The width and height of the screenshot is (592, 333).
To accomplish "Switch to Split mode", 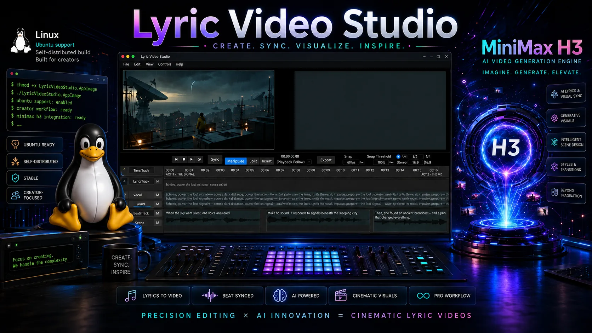I will tap(253, 161).
